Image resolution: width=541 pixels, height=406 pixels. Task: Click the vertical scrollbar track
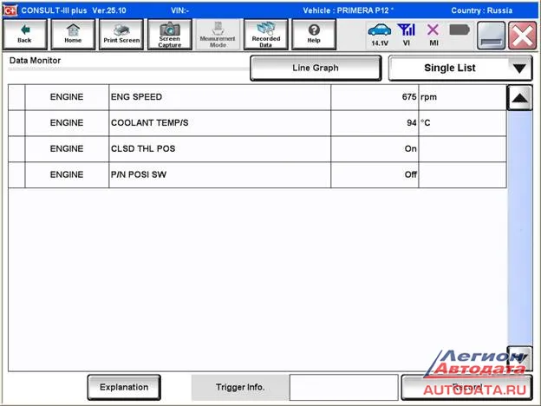pyautogui.click(x=519, y=228)
